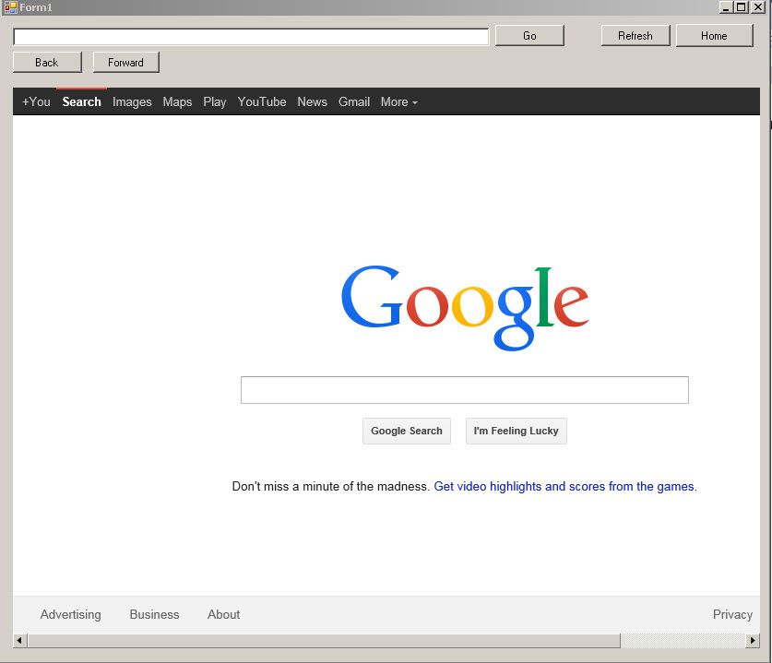This screenshot has height=663, width=772.
Task: Close the Form1 window
Action: click(x=759, y=7)
